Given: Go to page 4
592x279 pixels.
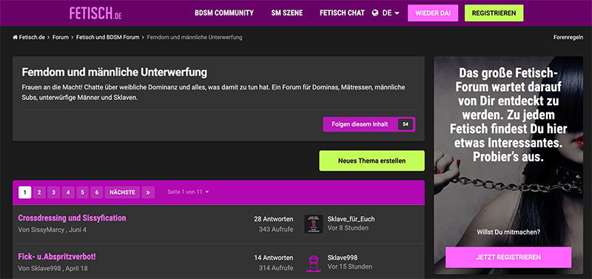Looking at the screenshot, I should (68, 192).
